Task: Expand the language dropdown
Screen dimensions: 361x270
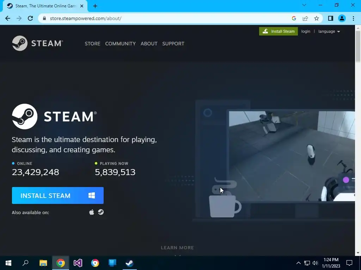Action: pyautogui.click(x=329, y=31)
